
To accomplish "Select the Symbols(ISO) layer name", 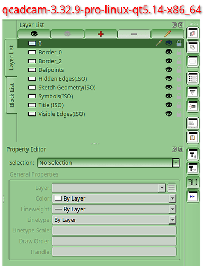I will coord(56,96).
